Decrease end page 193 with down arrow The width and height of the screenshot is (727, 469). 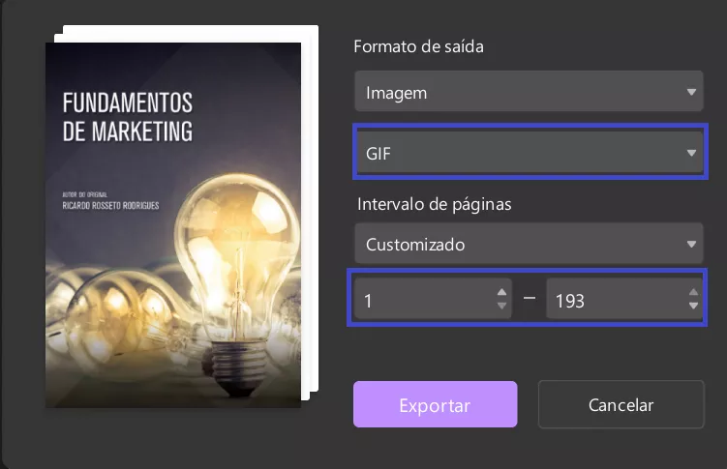(693, 306)
